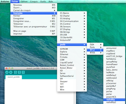Open the pingPong RF12 example
Image resolution: width=126 pixels, height=104 pixels.
point(114,89)
